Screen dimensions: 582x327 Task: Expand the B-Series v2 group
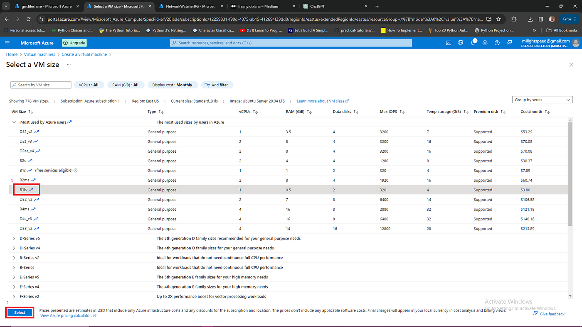click(14, 258)
